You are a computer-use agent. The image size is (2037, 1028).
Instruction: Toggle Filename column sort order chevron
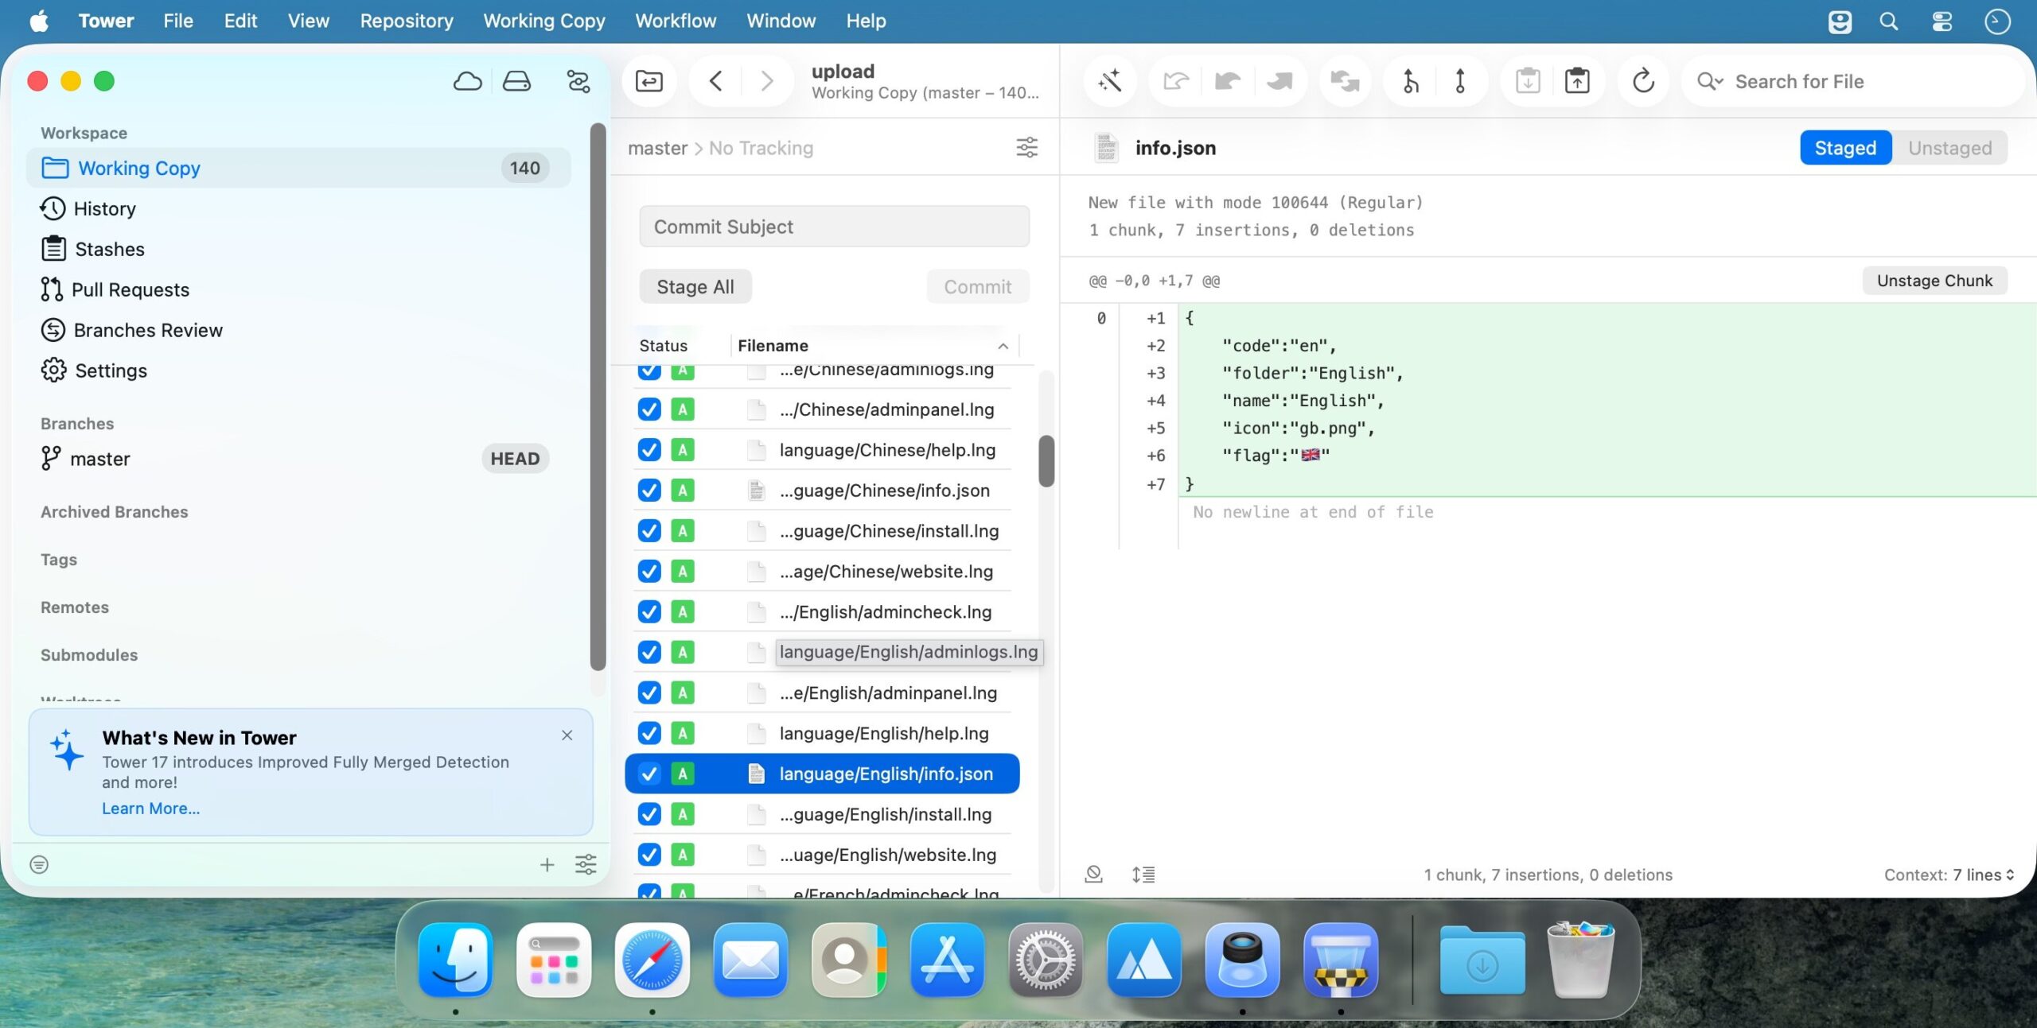point(1003,346)
